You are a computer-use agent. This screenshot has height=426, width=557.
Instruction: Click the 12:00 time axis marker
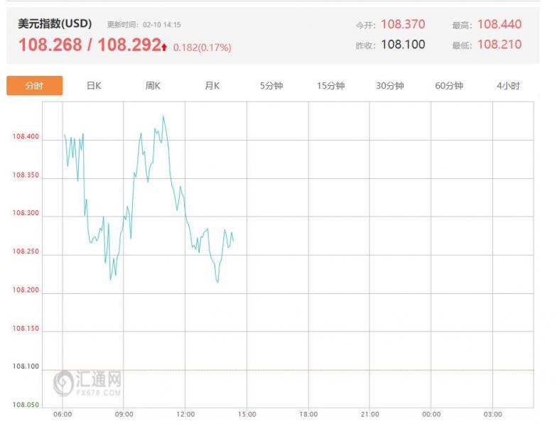click(x=185, y=414)
